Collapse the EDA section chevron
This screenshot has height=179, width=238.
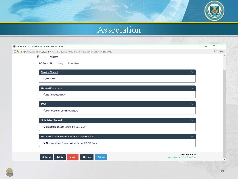click(x=192, y=104)
